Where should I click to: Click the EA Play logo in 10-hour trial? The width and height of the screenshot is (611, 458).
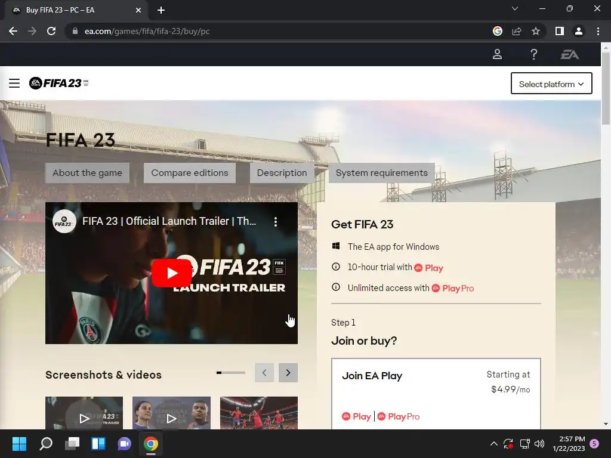(x=429, y=268)
